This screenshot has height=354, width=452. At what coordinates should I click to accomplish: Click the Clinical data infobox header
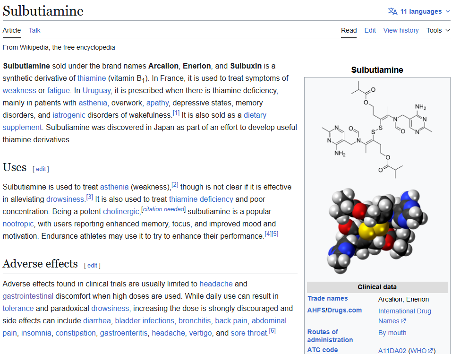377,287
